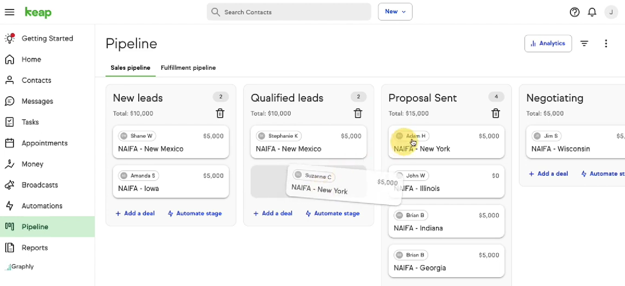Click the Contacts person icon
The width and height of the screenshot is (625, 286).
coord(10,80)
